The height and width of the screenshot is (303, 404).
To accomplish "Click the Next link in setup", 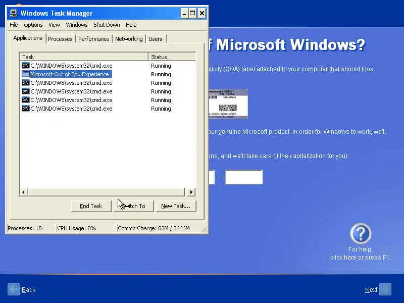I will [371, 290].
